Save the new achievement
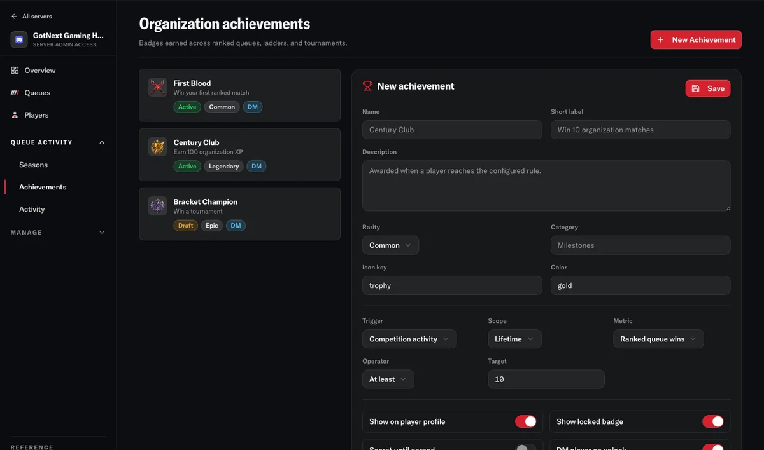 (708, 88)
